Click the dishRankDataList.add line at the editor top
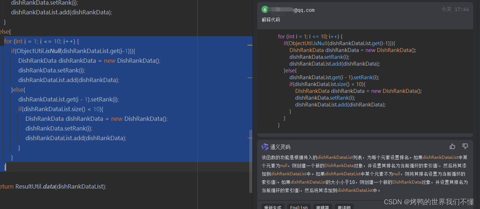 (x=62, y=12)
